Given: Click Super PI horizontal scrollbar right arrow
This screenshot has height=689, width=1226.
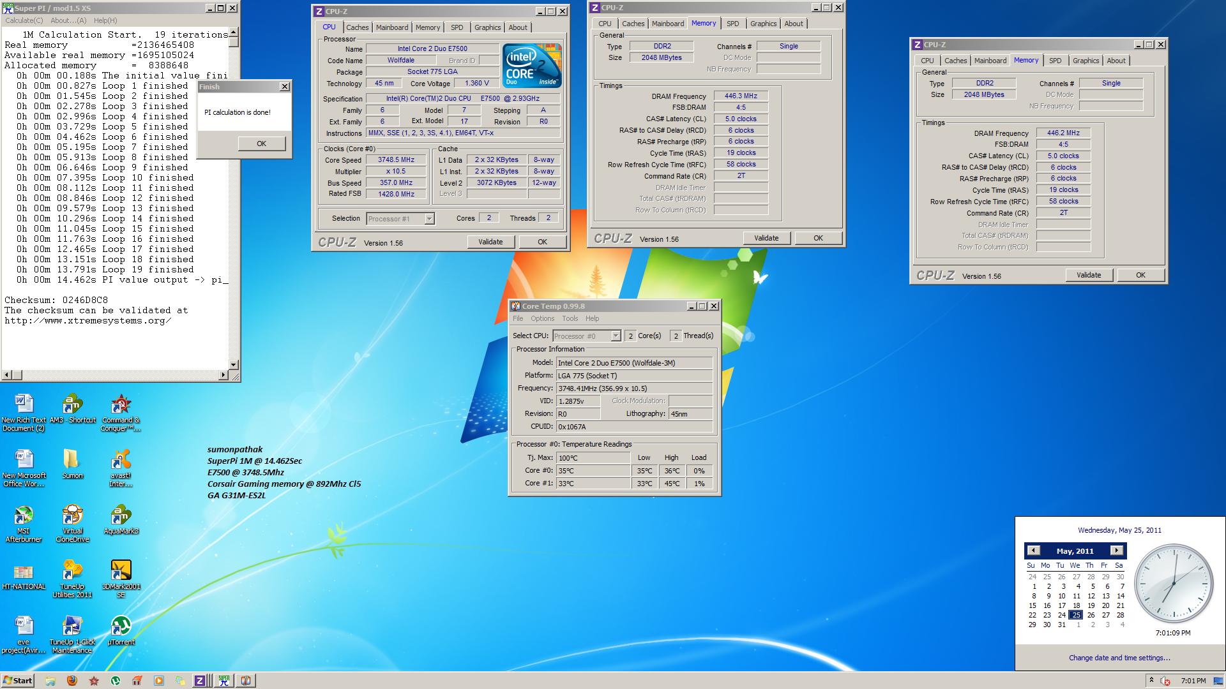Looking at the screenshot, I should point(223,375).
